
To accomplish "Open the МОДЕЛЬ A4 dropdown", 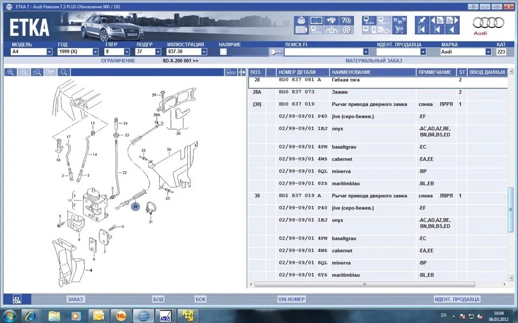I will [x=49, y=52].
